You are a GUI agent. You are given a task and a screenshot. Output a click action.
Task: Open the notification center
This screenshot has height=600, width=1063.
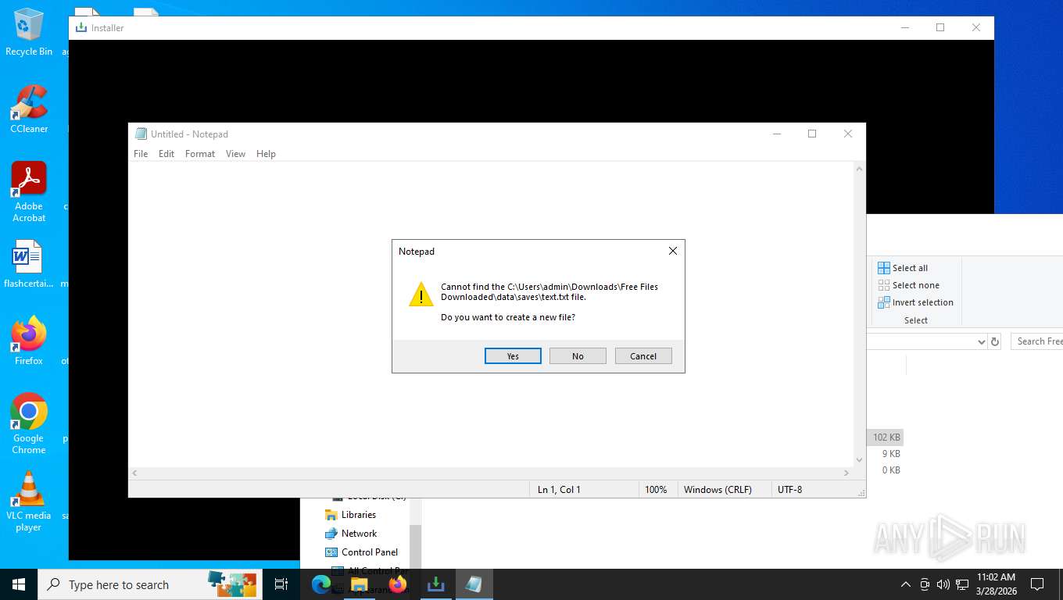(x=1037, y=584)
